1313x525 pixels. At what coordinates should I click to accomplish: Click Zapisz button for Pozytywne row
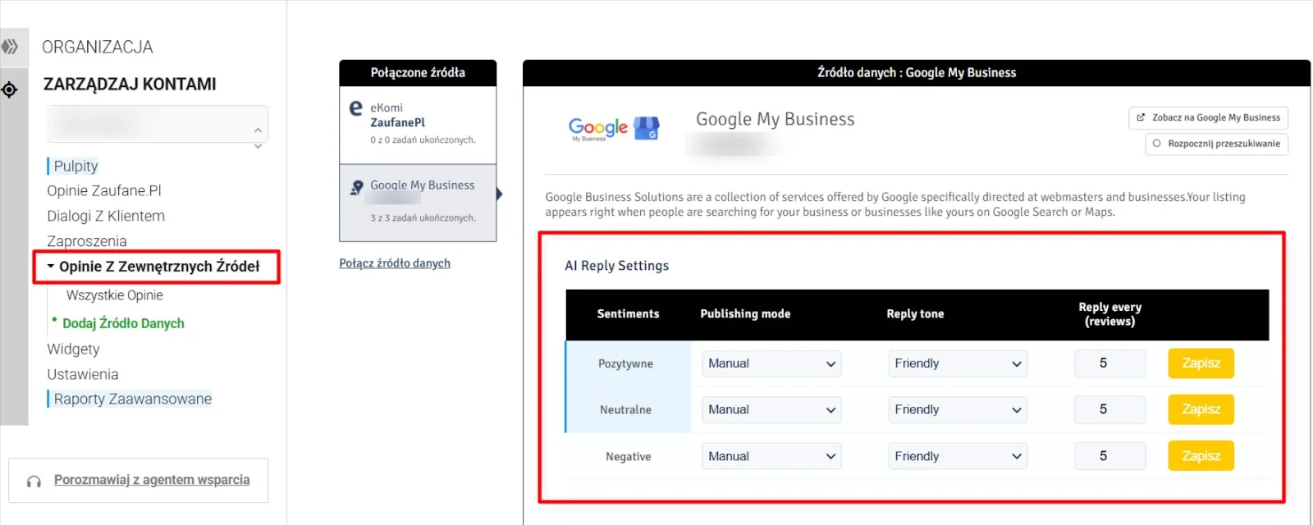(1201, 363)
